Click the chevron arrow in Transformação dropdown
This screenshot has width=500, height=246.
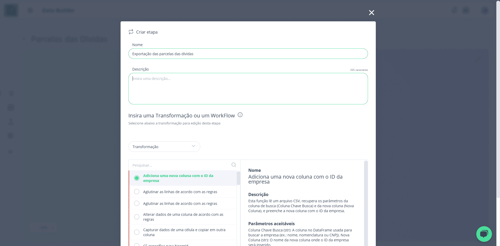coord(193,146)
